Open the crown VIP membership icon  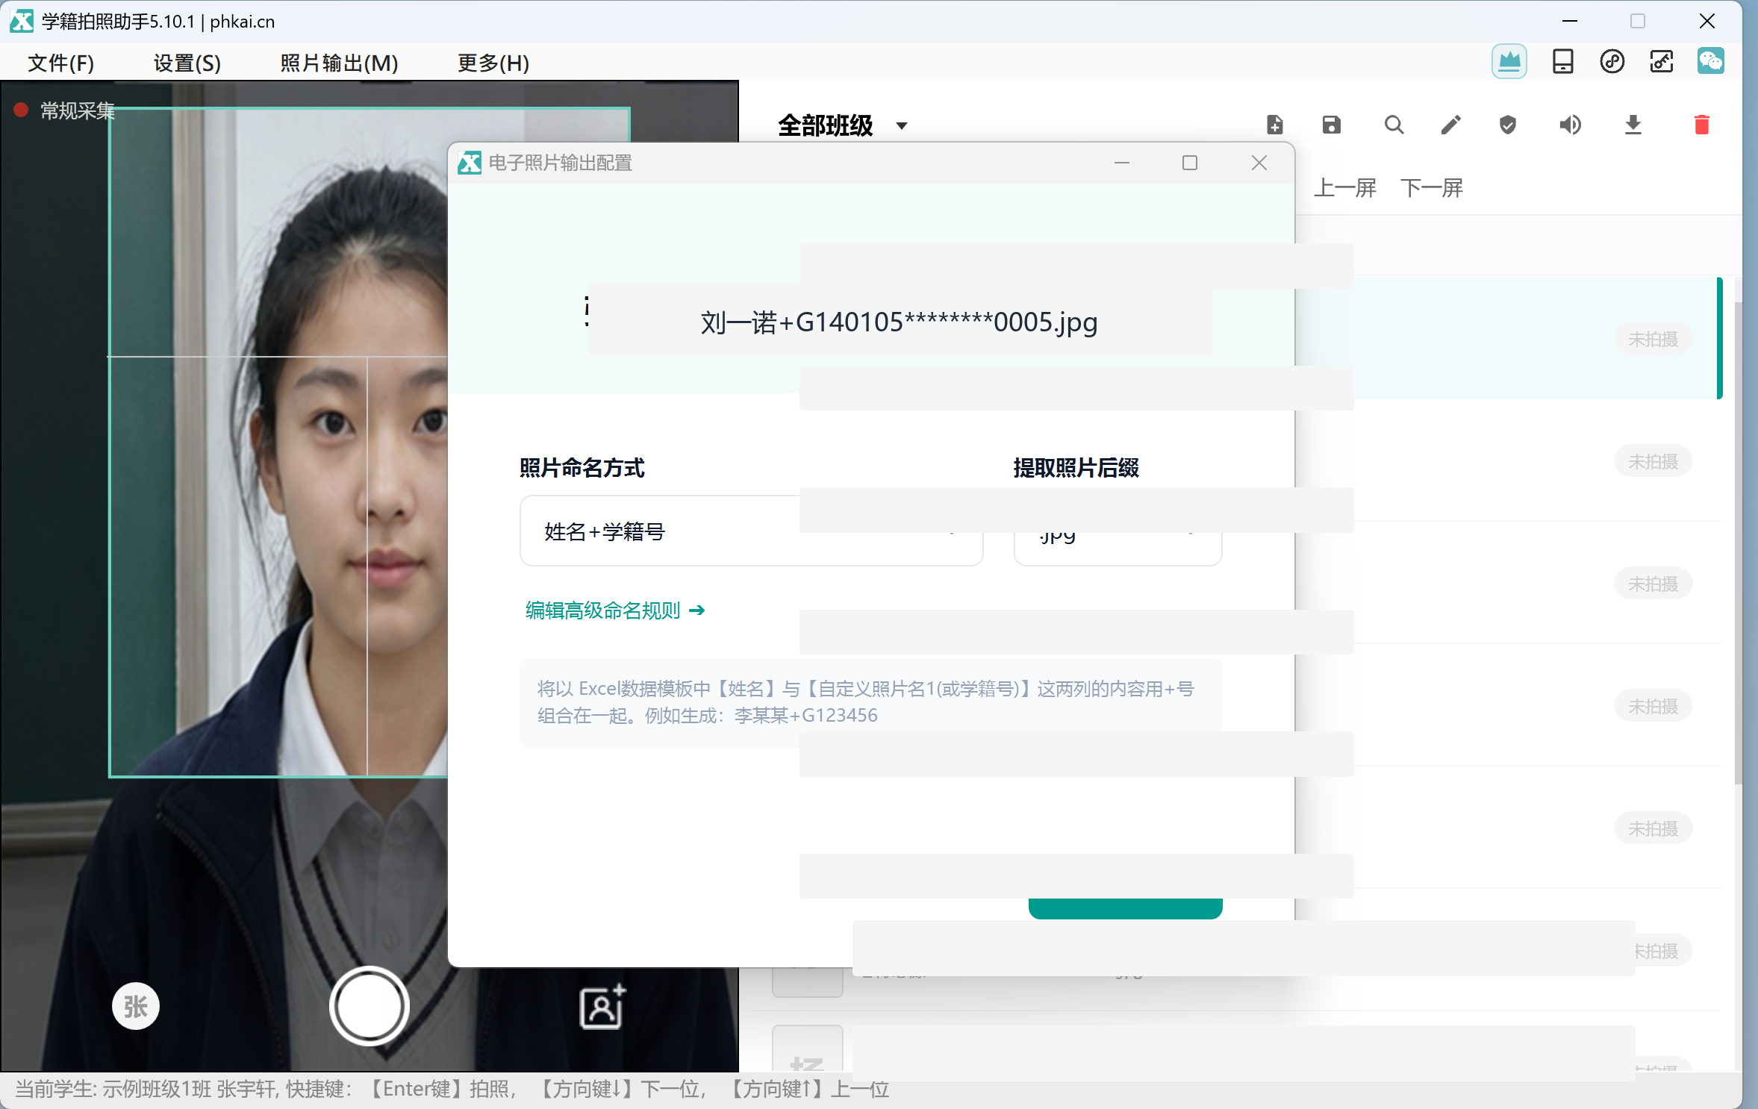click(1509, 61)
